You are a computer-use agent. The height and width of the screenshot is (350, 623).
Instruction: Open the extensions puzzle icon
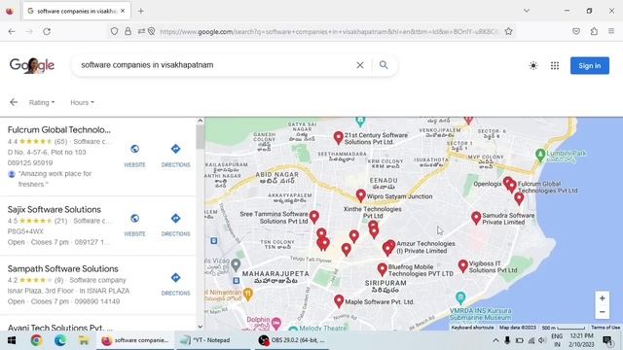594,31
